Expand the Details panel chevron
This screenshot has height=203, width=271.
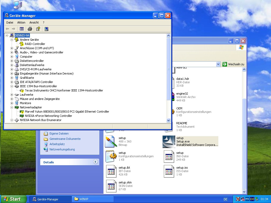95,162
